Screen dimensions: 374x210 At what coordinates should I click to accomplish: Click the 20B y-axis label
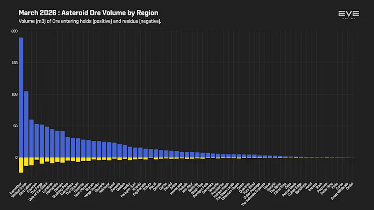point(14,31)
